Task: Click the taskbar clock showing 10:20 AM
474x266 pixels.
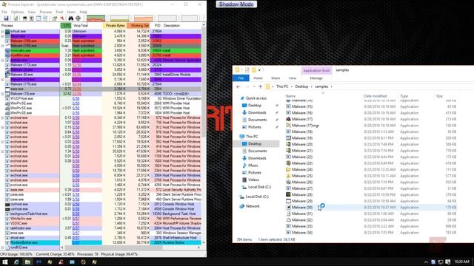Action: click(x=461, y=262)
